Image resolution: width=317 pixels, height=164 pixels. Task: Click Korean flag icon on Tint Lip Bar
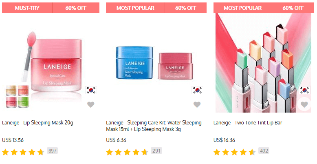click(x=305, y=90)
